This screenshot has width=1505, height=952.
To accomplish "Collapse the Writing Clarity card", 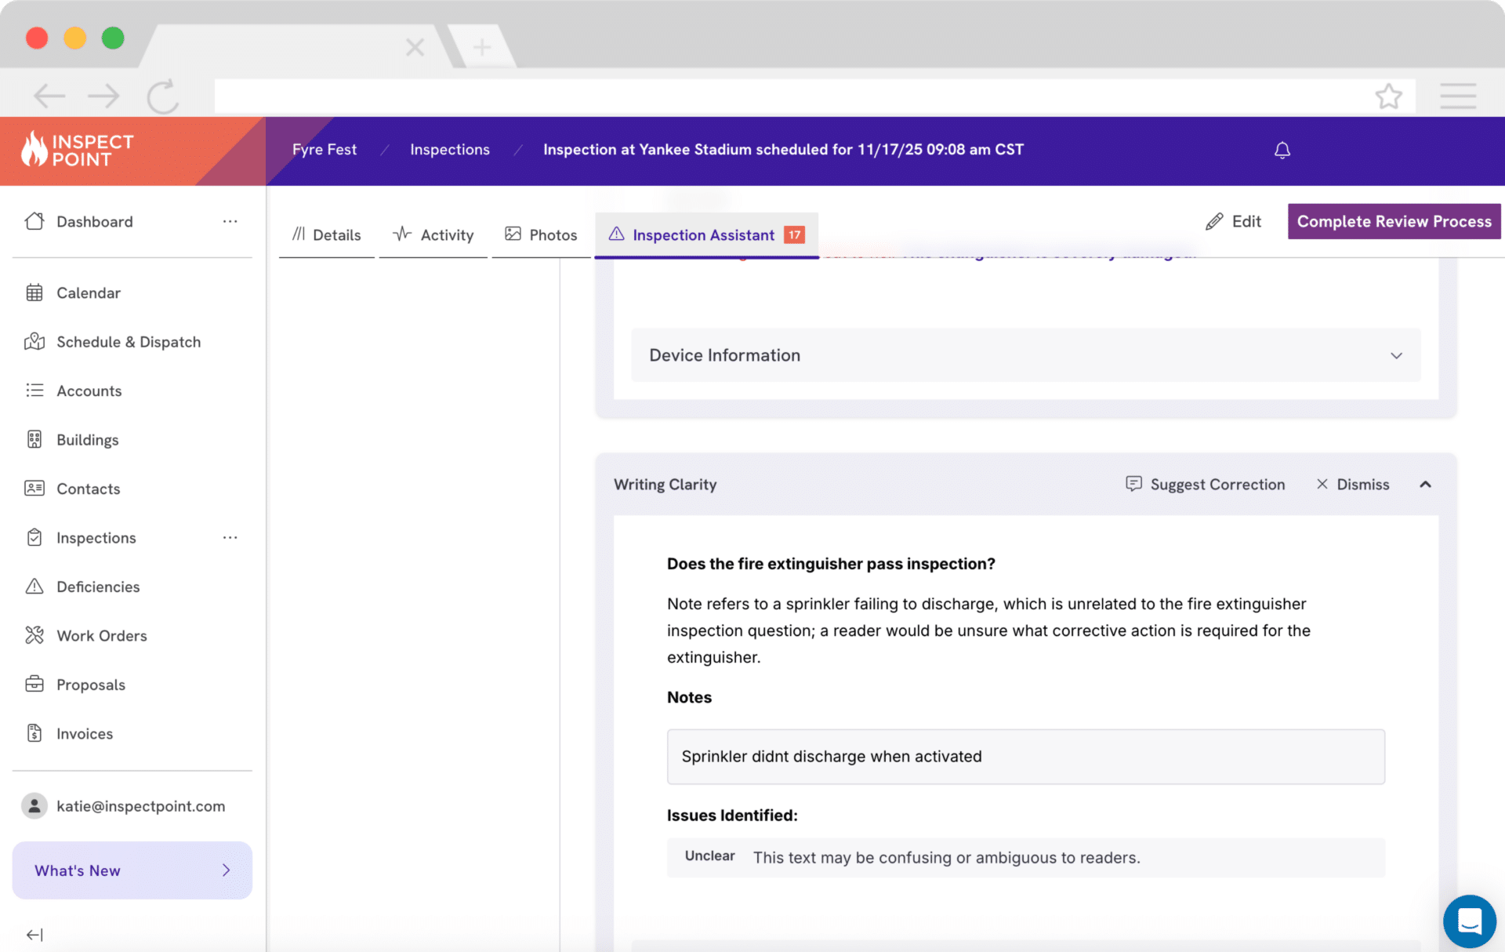I will click(1425, 485).
